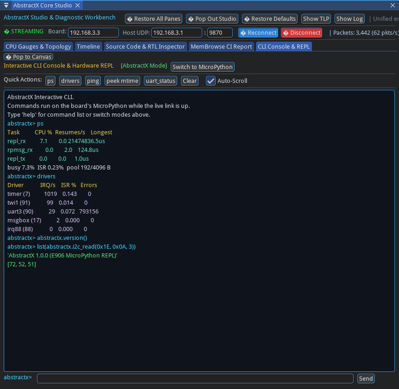Screen dimensions: 399x389
Task: Clear the console output
Action: (x=190, y=81)
